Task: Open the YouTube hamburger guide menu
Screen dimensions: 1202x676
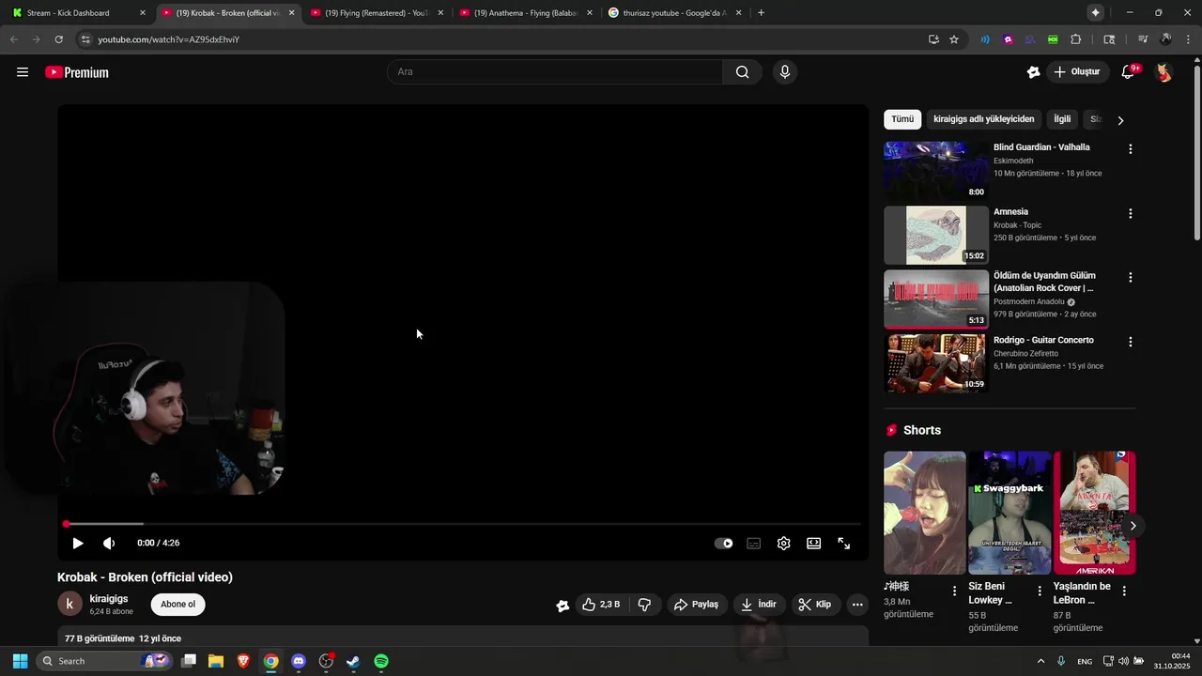Action: pyautogui.click(x=23, y=72)
